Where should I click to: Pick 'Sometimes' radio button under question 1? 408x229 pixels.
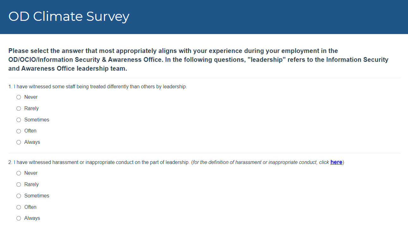click(x=19, y=120)
